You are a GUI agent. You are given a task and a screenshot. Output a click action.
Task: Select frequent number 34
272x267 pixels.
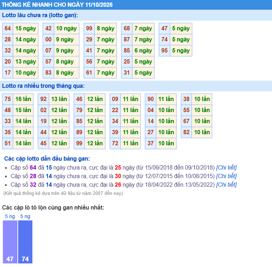[x=115, y=121]
